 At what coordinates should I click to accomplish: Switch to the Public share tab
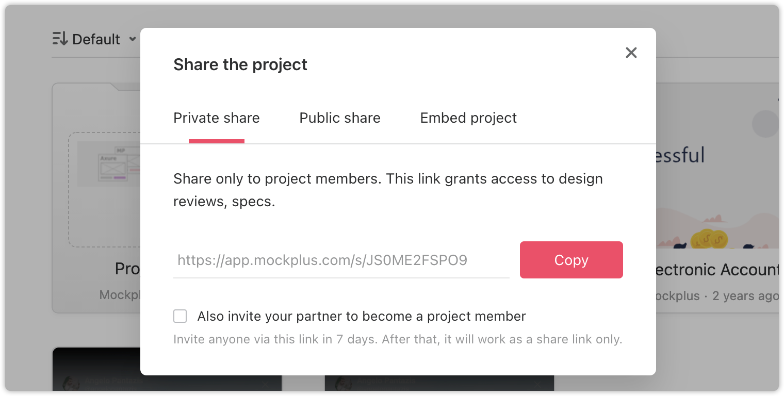click(340, 118)
